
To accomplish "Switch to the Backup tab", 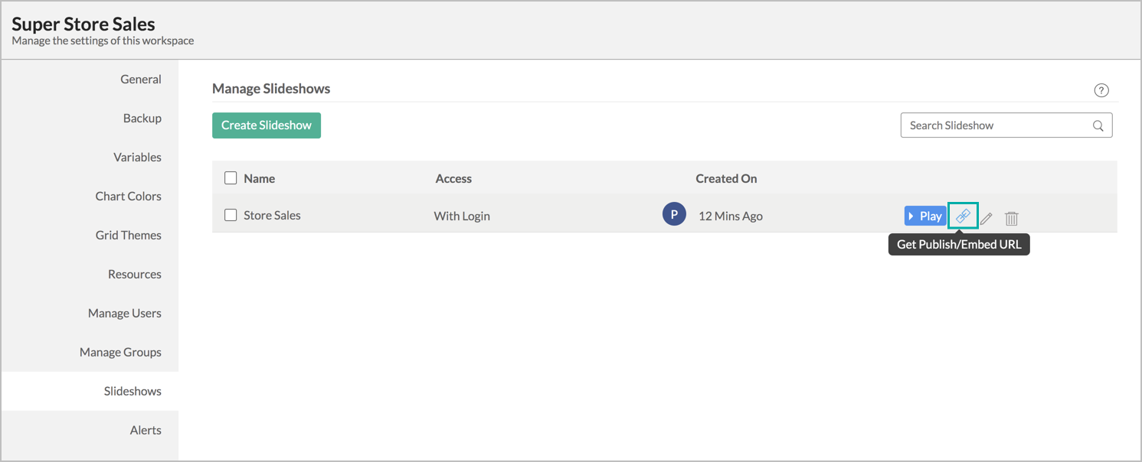I will click(x=142, y=119).
